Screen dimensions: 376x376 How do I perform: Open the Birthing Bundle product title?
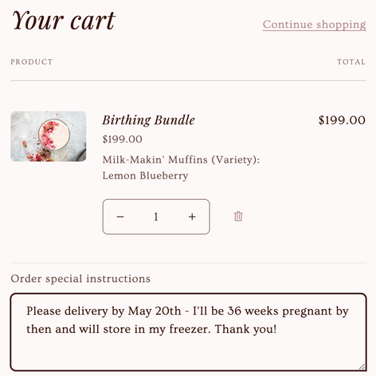click(149, 120)
